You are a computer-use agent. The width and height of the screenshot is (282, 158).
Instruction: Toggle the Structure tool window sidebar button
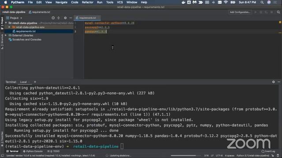[x=2, y=42]
